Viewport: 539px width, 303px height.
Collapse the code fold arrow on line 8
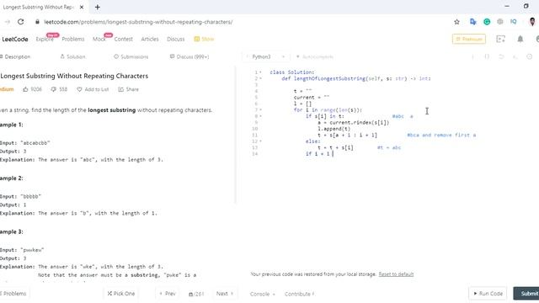click(x=260, y=116)
